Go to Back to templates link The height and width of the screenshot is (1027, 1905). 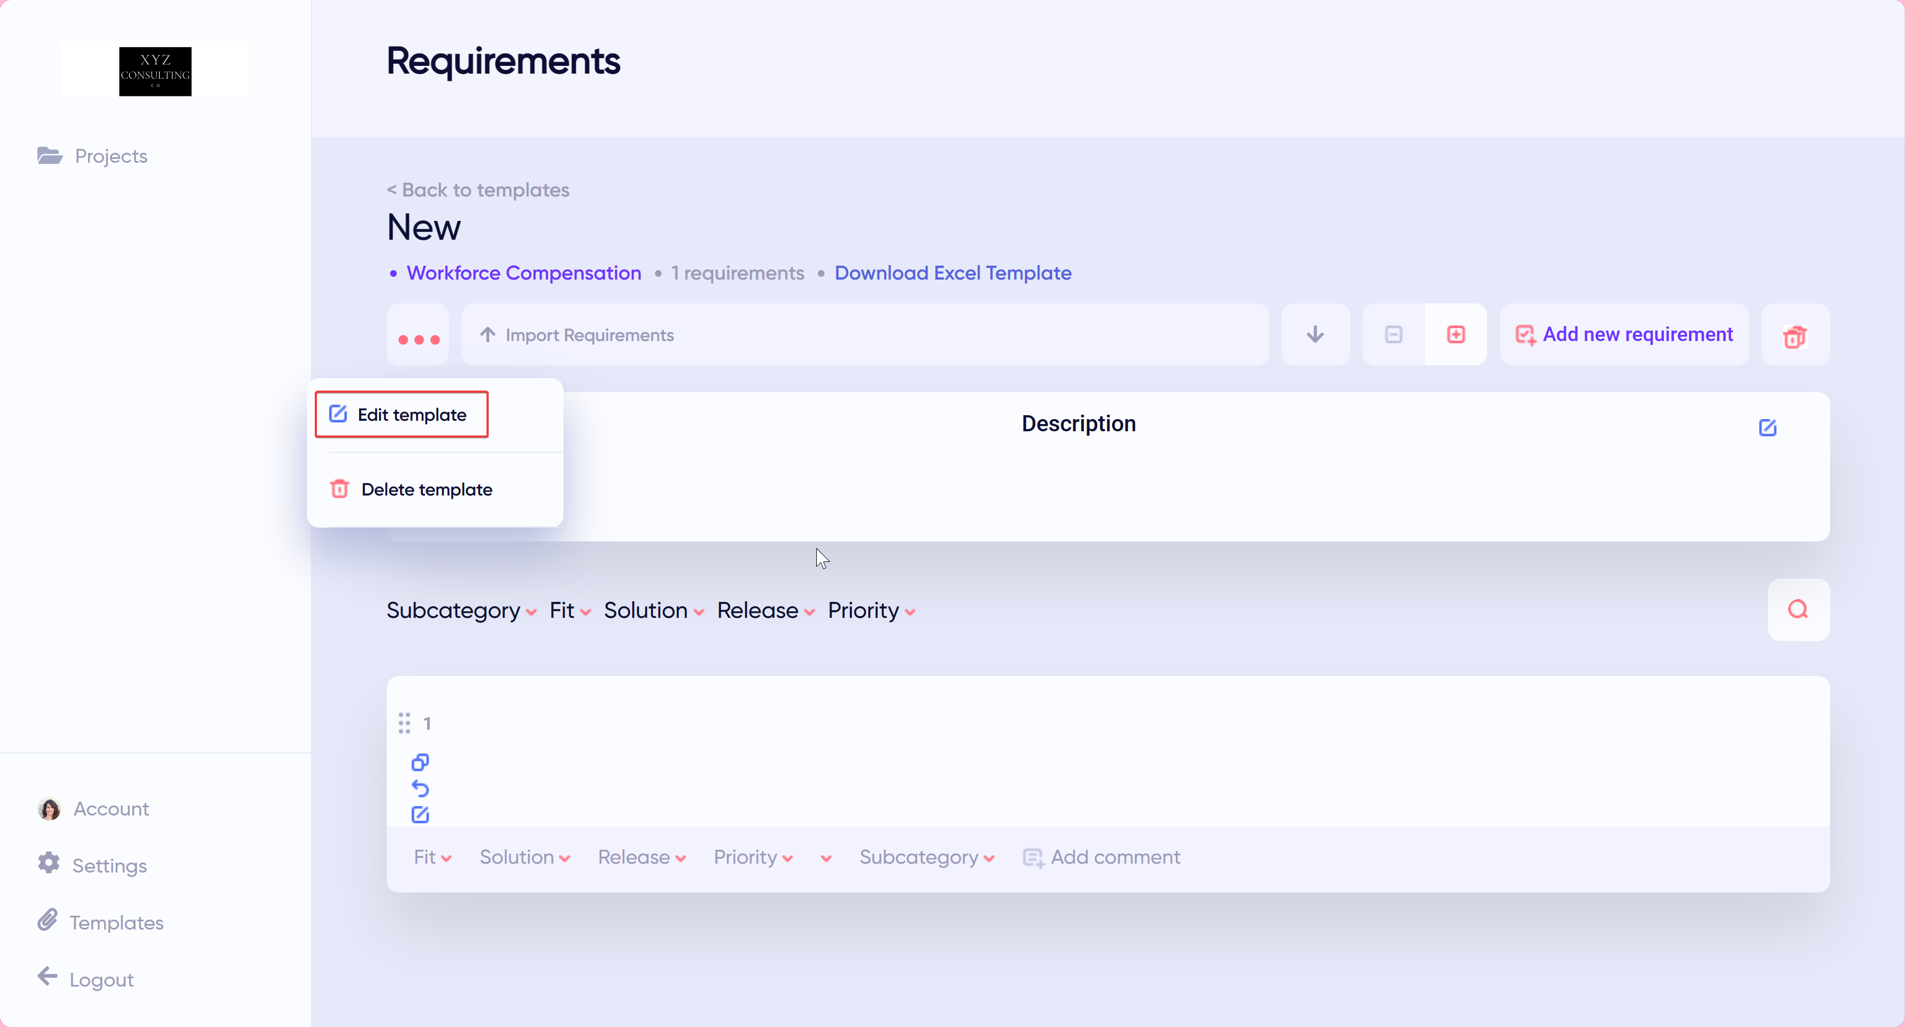(x=478, y=190)
